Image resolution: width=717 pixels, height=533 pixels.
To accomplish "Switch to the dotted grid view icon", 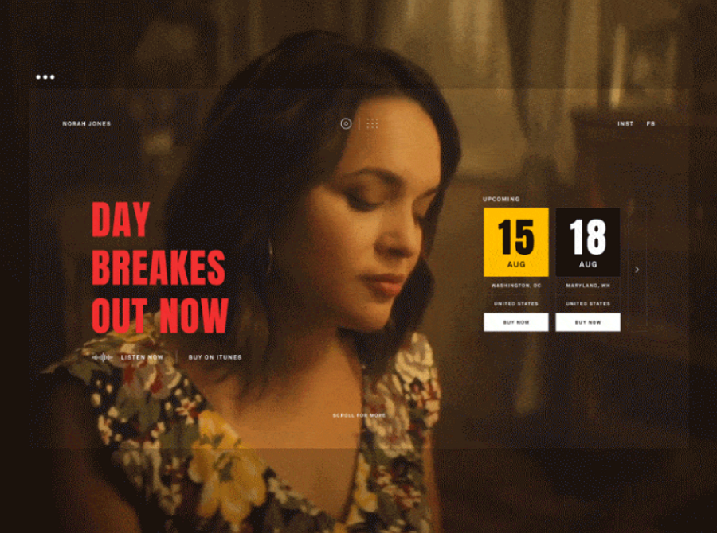I will (372, 123).
